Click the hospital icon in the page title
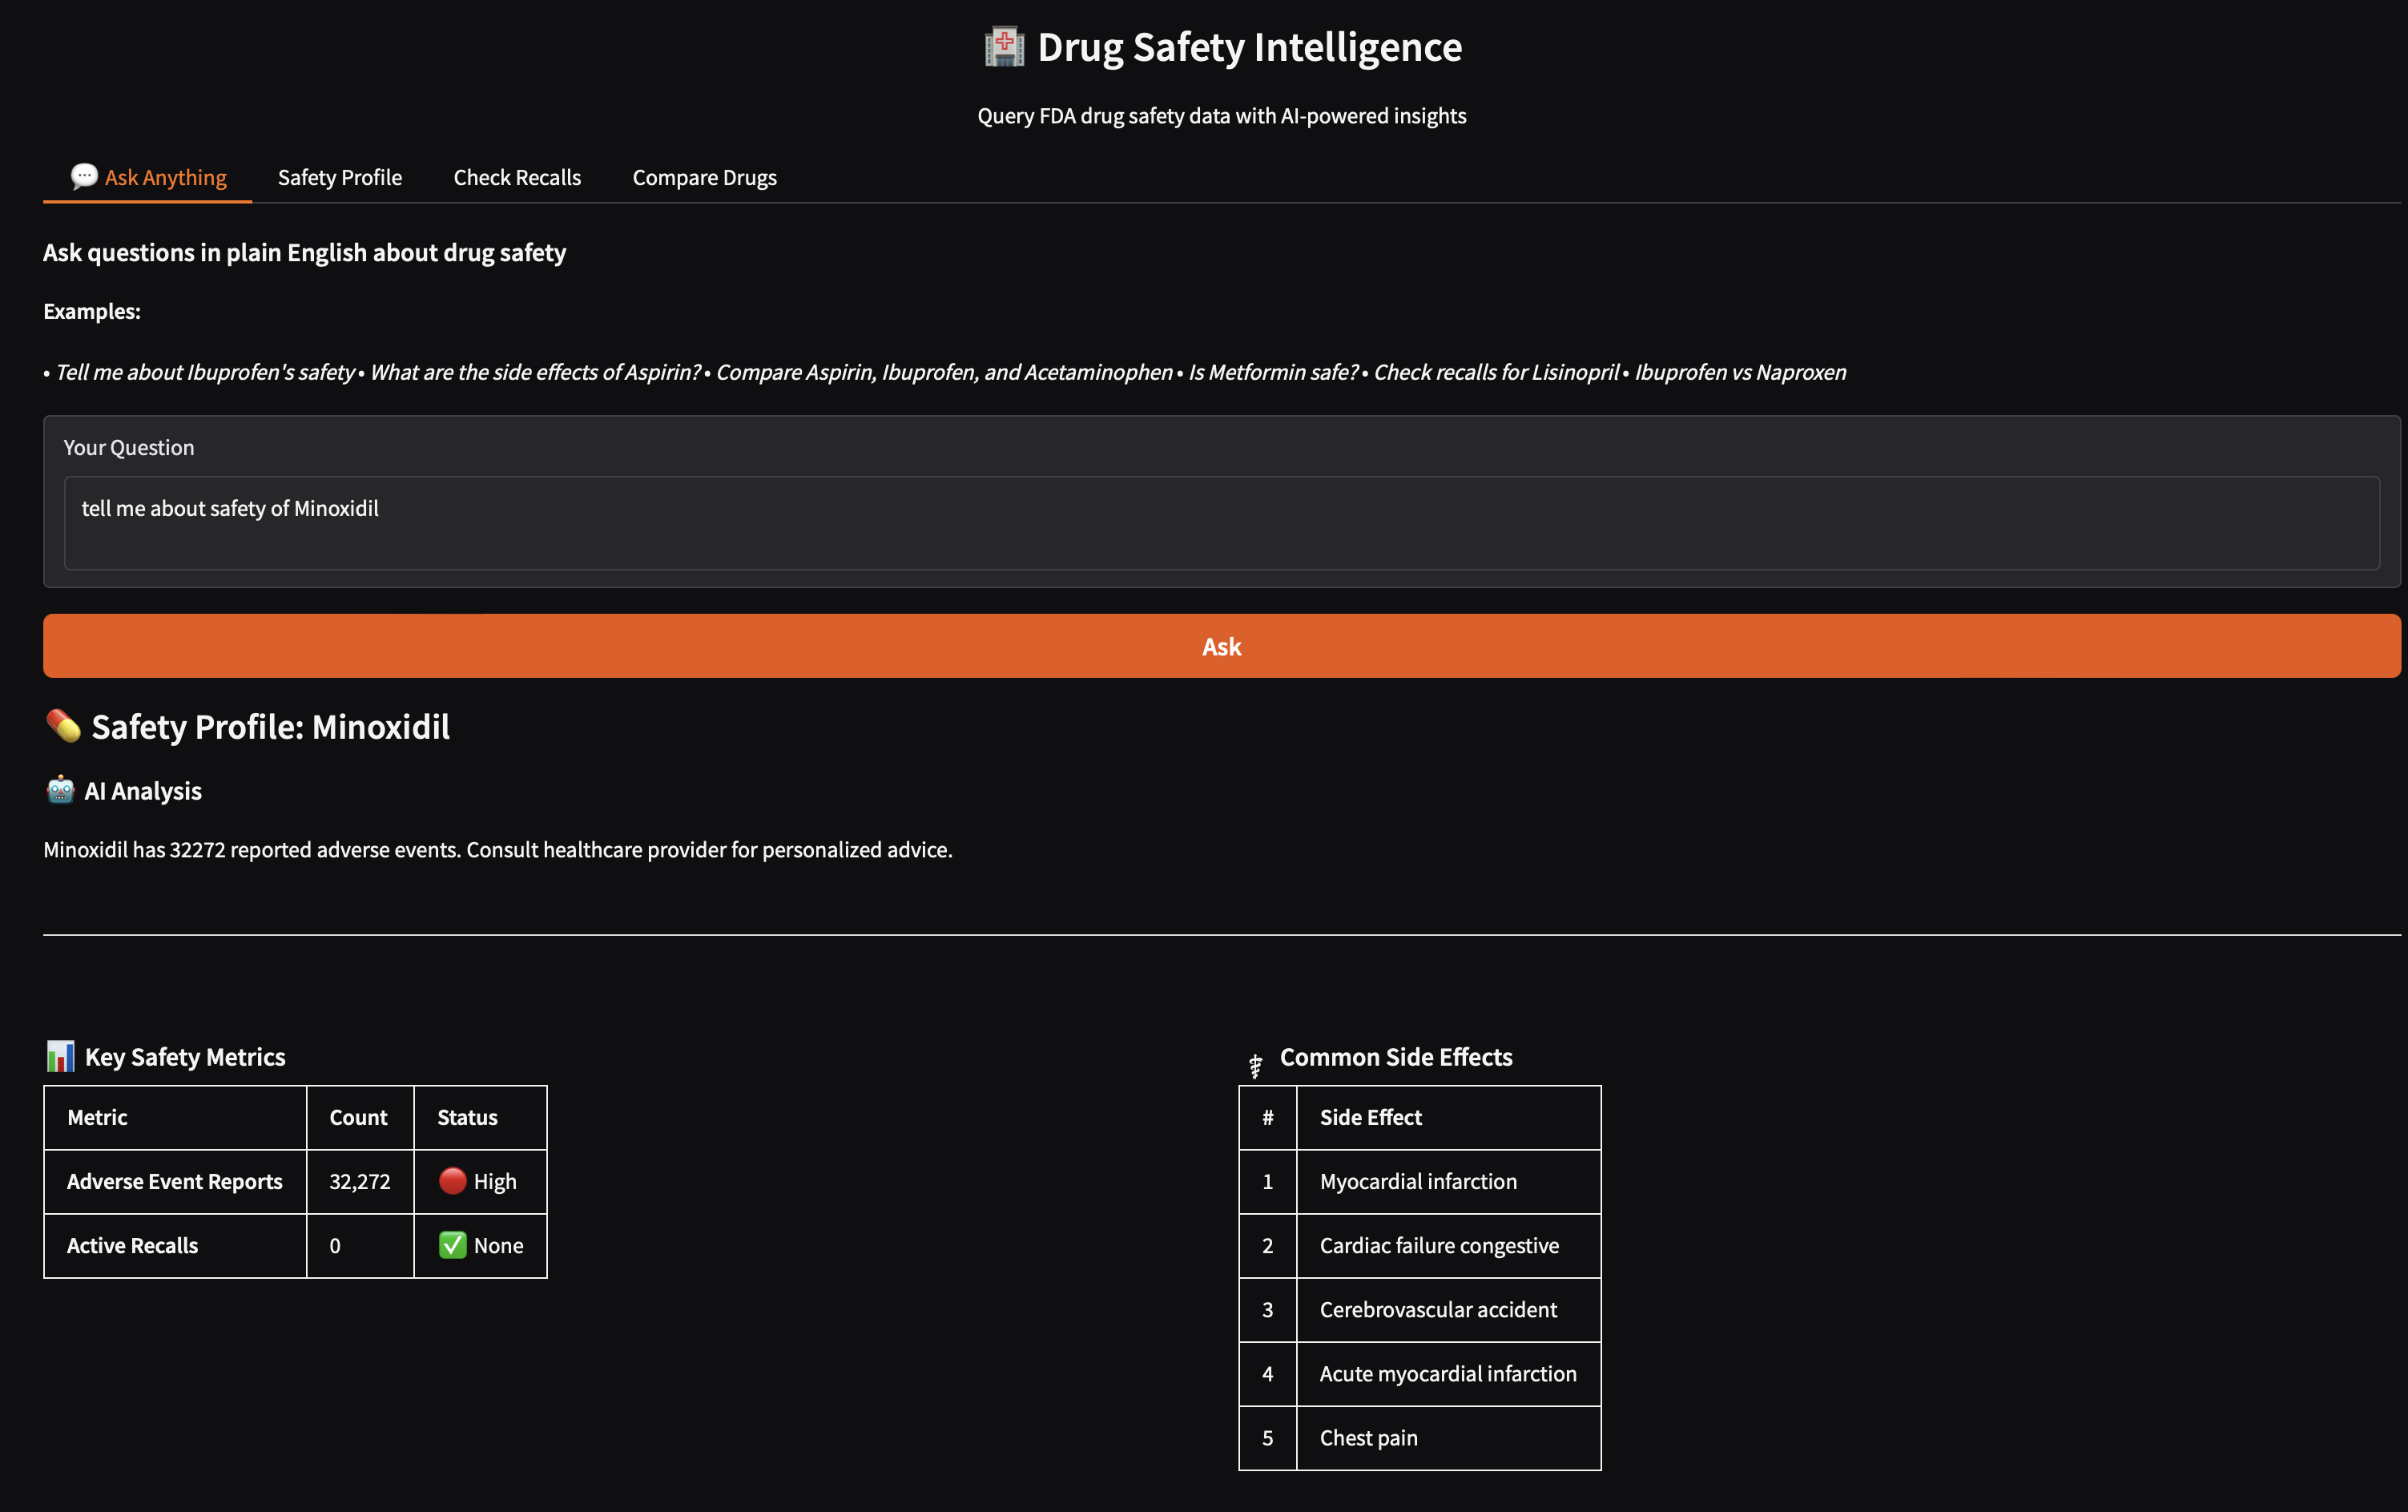Viewport: 2408px width, 1512px height. pos(1003,46)
